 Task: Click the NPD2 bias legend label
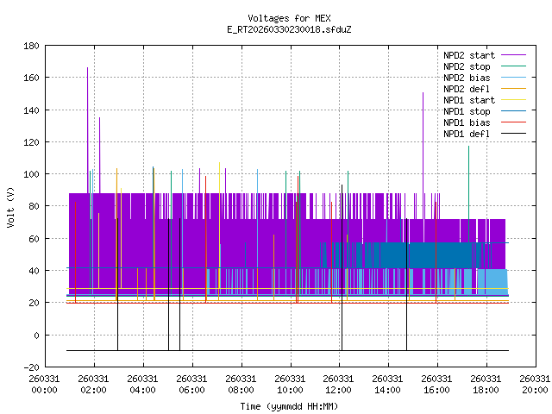tap(466, 77)
